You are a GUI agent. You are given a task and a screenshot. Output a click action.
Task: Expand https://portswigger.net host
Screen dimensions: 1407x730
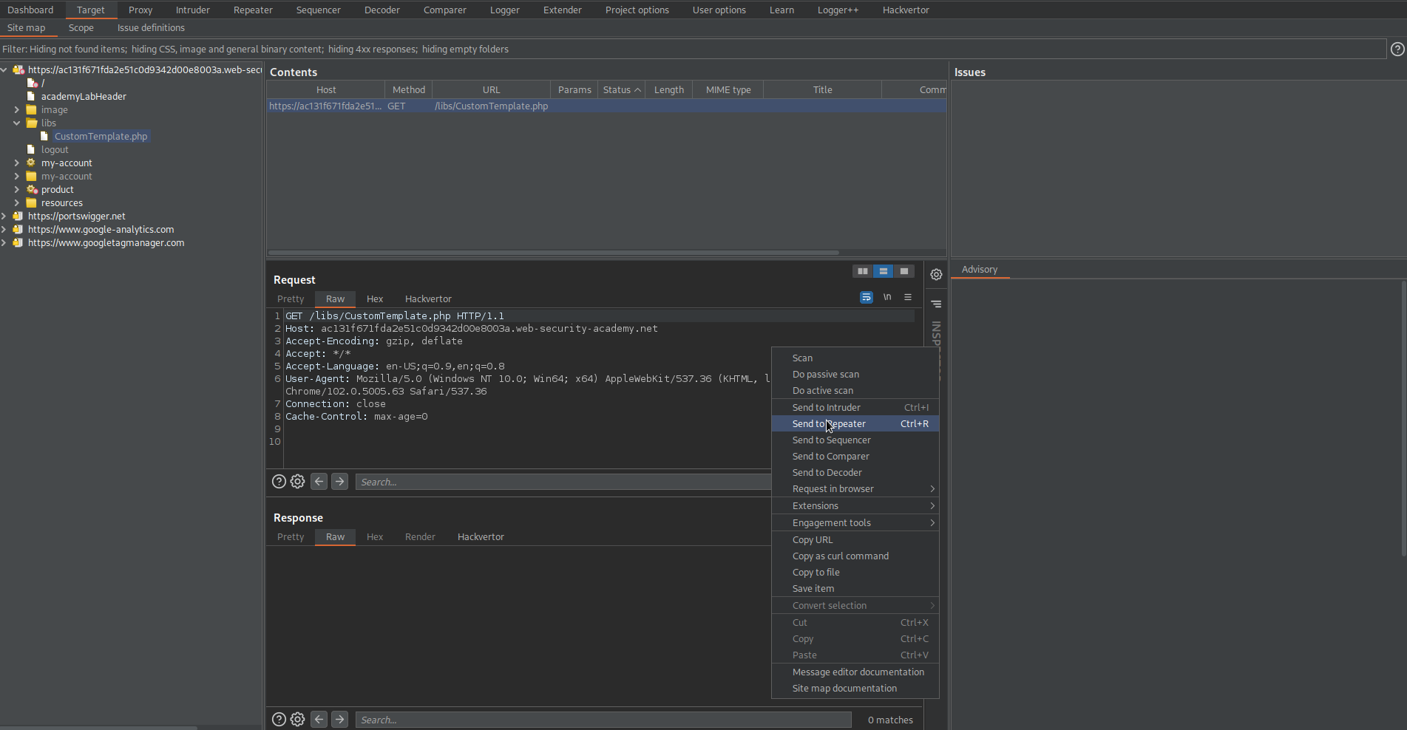pyautogui.click(x=4, y=216)
